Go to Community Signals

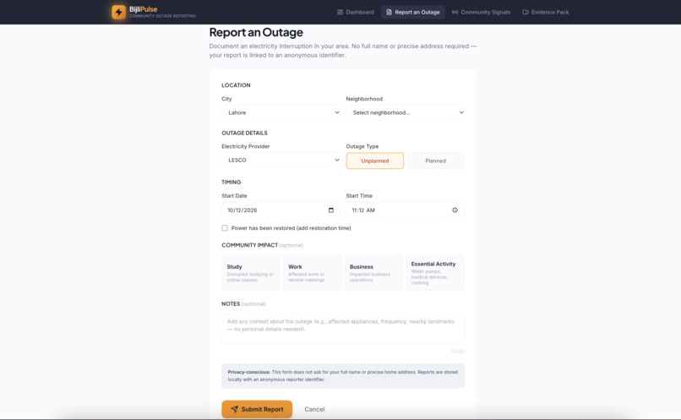pyautogui.click(x=482, y=12)
